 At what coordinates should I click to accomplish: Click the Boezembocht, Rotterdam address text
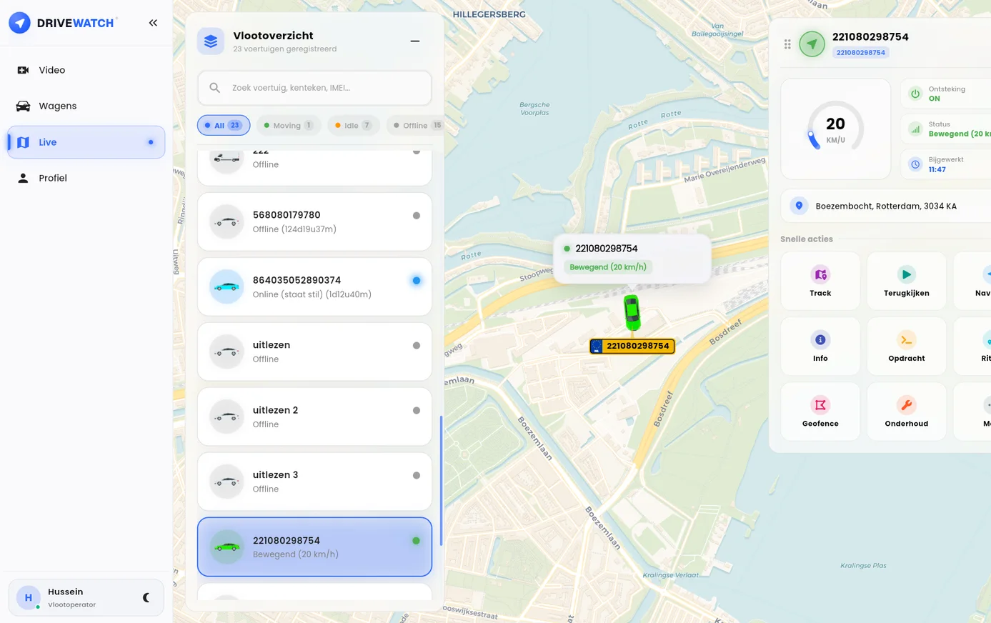tap(886, 206)
